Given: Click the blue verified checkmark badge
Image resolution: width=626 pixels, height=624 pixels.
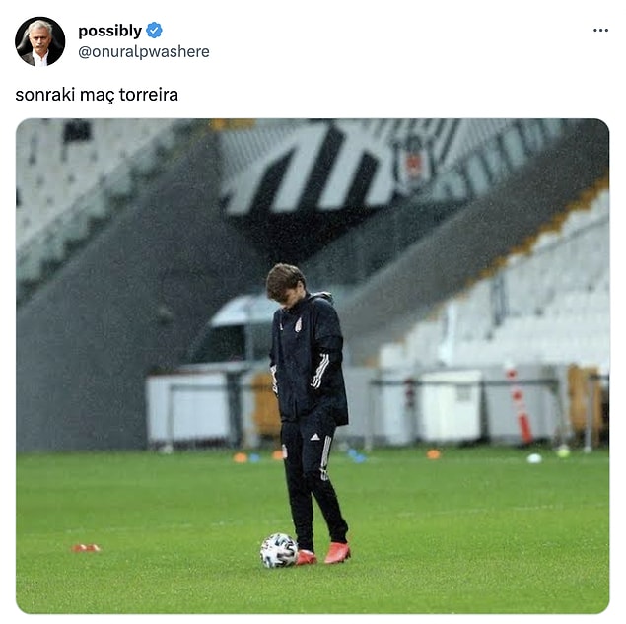Looking at the screenshot, I should 154,31.
